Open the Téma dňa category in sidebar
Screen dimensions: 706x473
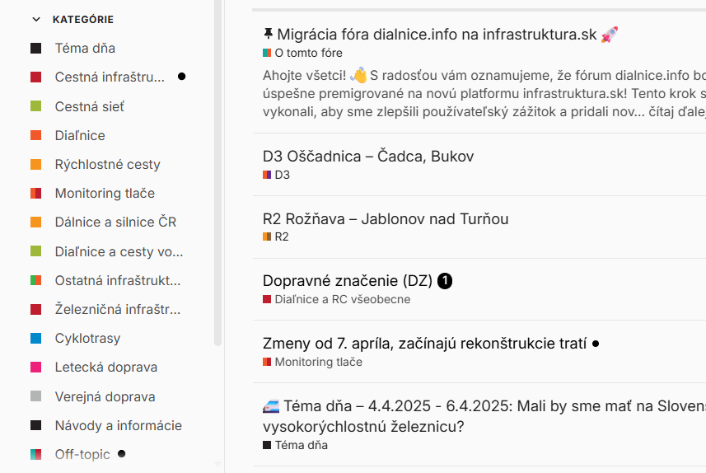(x=85, y=48)
